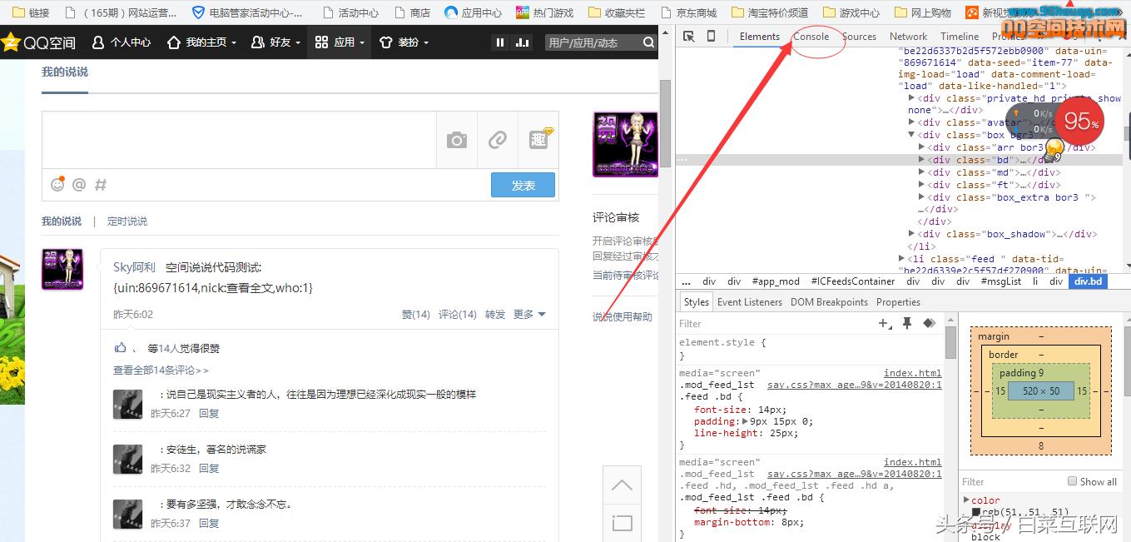Switch to the Timeline tab
Viewport: 1131px width, 542px height.
click(960, 37)
